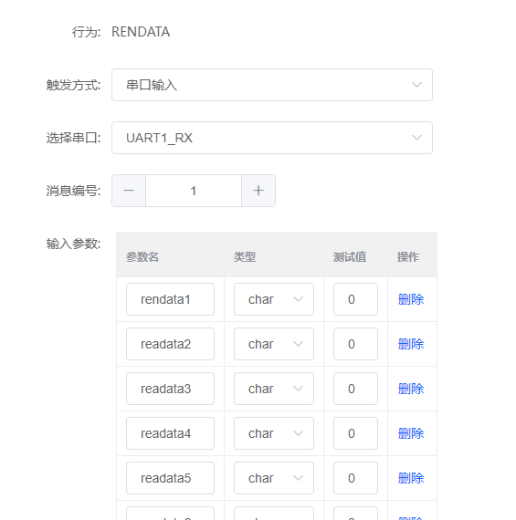Click the 触发方式 label
This screenshot has height=520, width=516.
click(73, 85)
